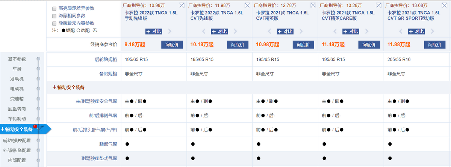Open the 卡罗拉 2022款 TNGA 1.5L CVT先锋版 link

click(x=216, y=15)
